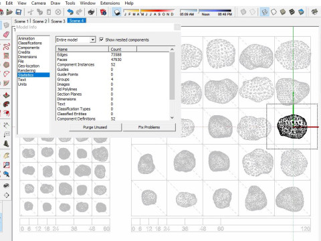321x241 pixels.
Task: Undo the last action
Action: (70, 12)
